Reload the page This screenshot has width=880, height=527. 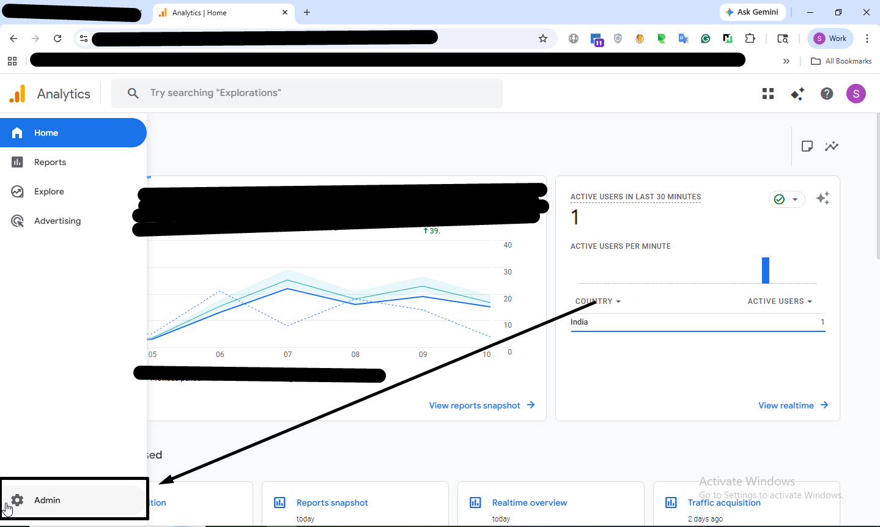point(57,39)
